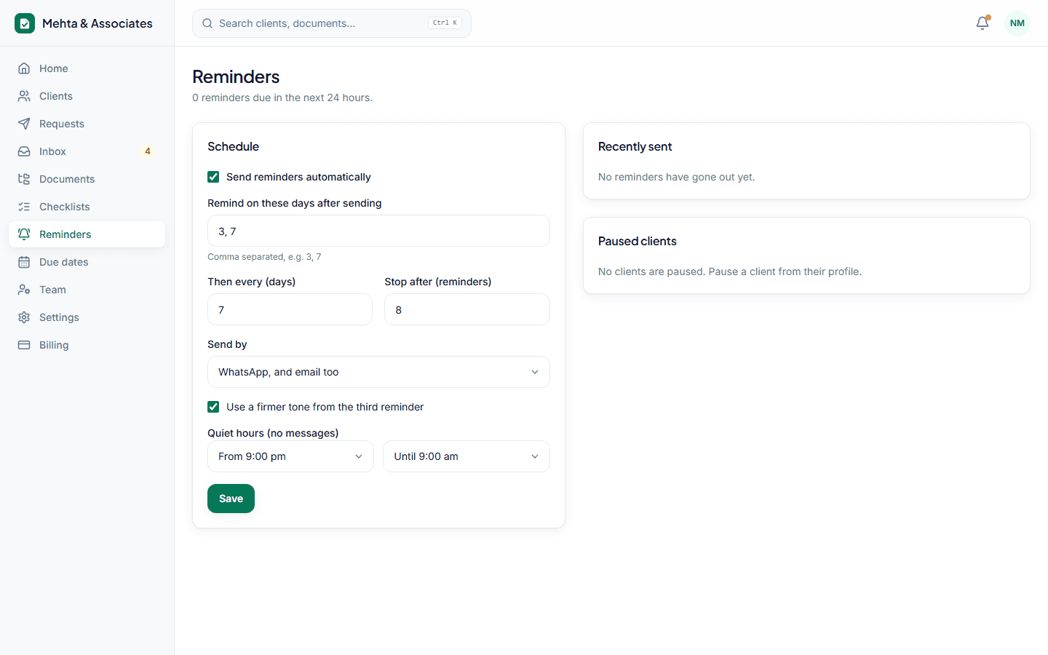
Task: Click the Stop after (reminders) field
Action: (467, 309)
